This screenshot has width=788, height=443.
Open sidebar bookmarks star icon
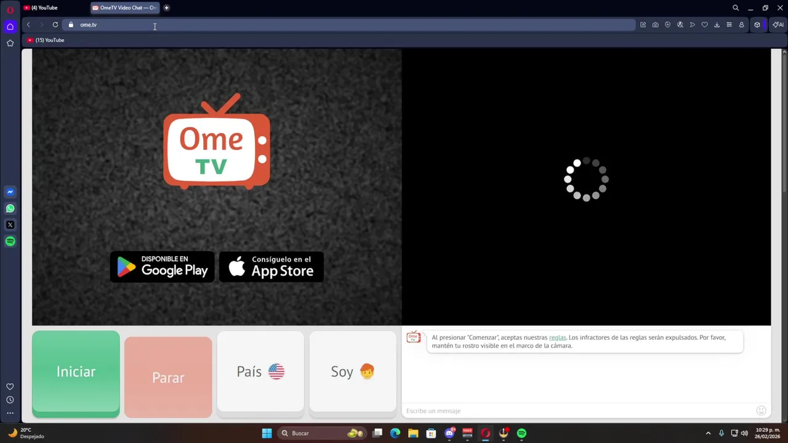click(10, 43)
